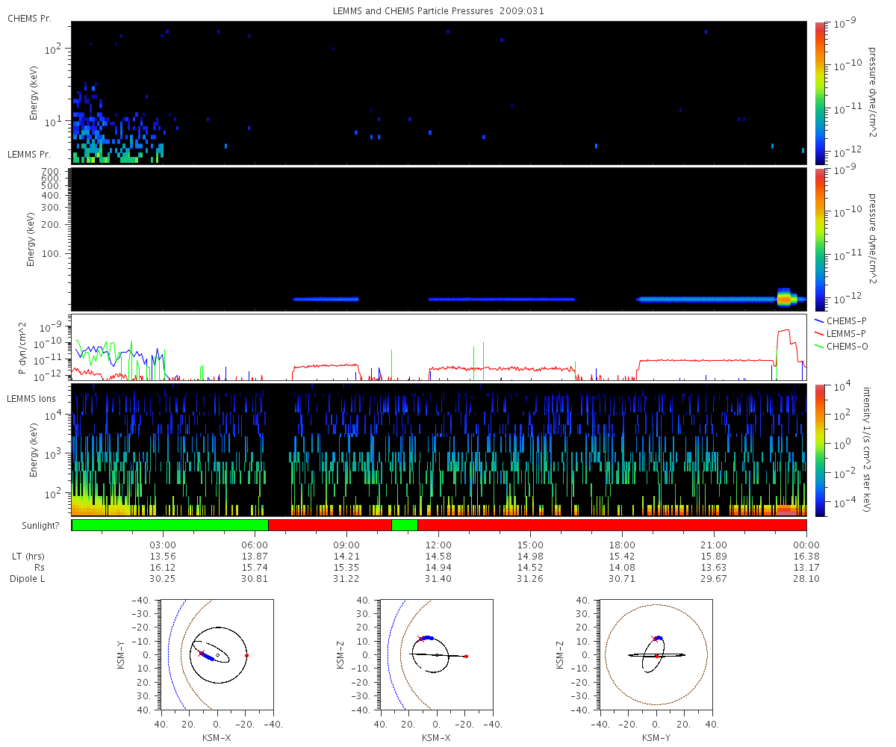Viewport: 896px width, 747px height.
Task: Click the Sunlight? row label
Action: [37, 526]
